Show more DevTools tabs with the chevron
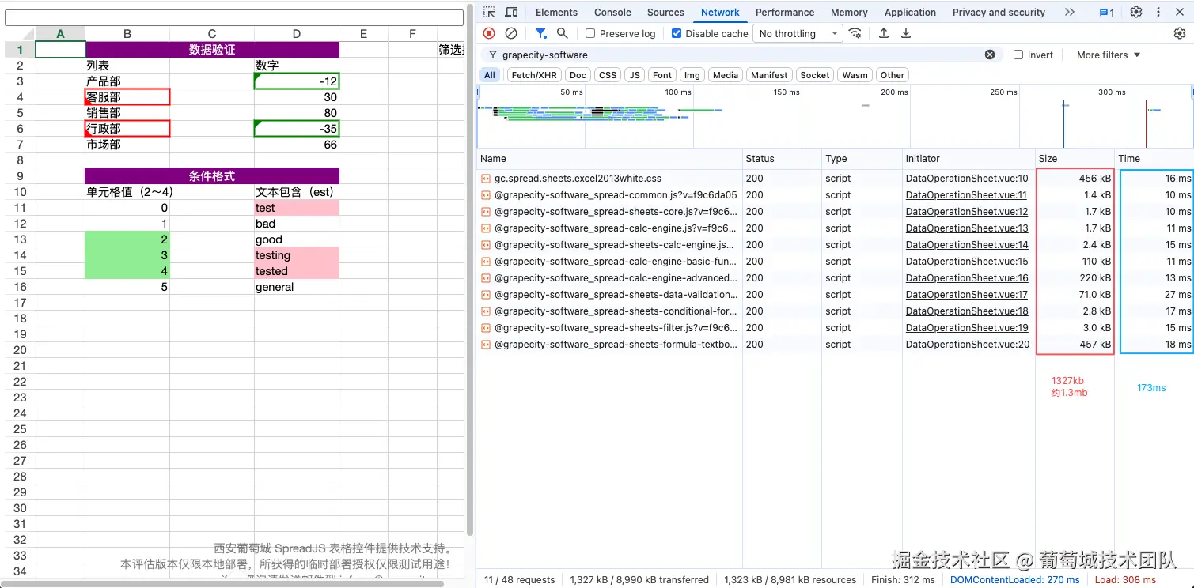This screenshot has height=588, width=1194. [1070, 12]
